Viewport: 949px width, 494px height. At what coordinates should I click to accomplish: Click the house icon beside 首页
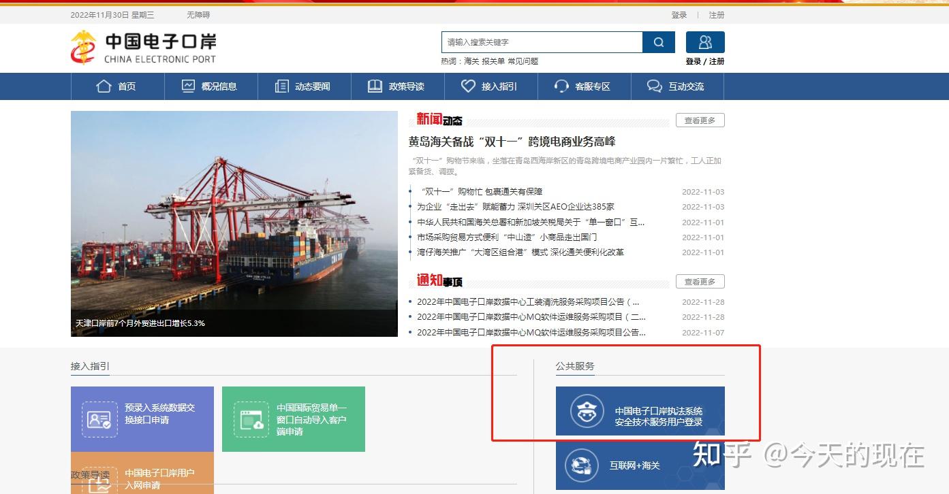[x=104, y=86]
